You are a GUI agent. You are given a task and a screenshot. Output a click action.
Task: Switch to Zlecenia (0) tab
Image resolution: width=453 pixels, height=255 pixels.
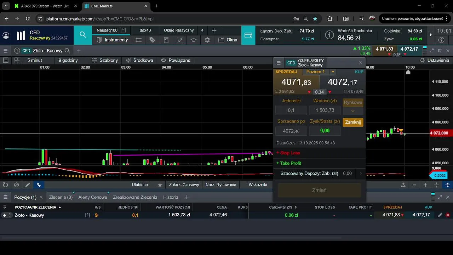coord(61,197)
